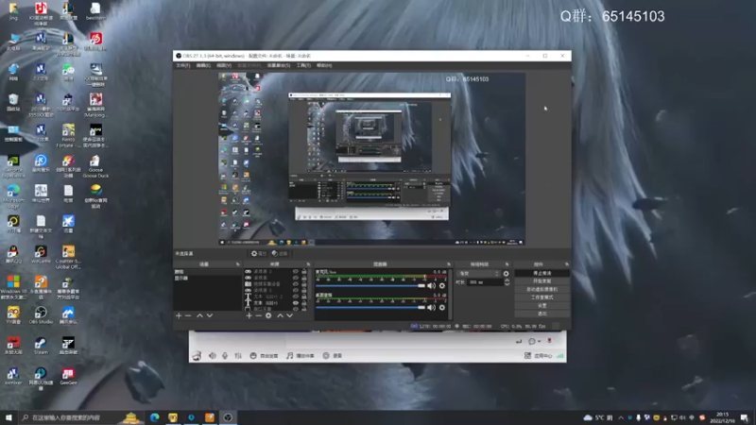The height and width of the screenshot is (425, 756).
Task: Open 工具(T) menu in OBS
Action: click(x=303, y=65)
